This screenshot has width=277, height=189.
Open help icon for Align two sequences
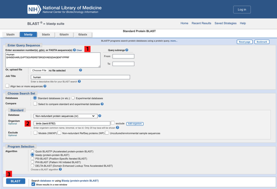tap(45, 86)
